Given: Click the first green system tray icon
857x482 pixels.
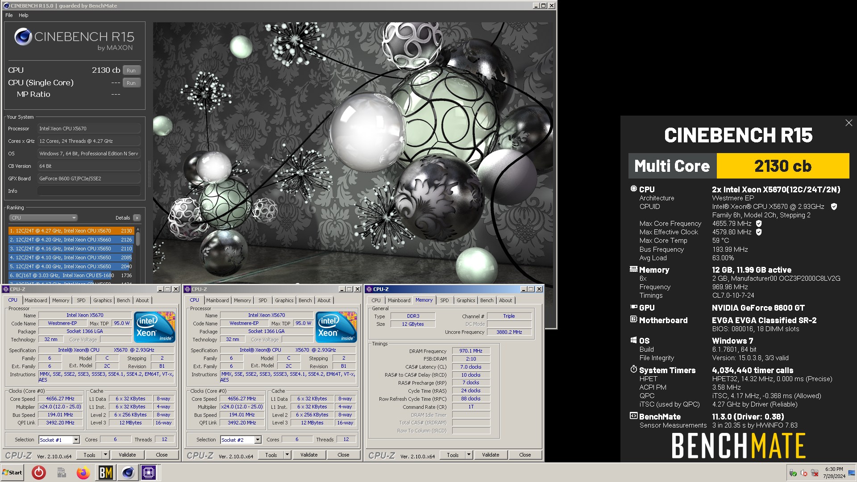Looking at the screenshot, I should (x=793, y=473).
